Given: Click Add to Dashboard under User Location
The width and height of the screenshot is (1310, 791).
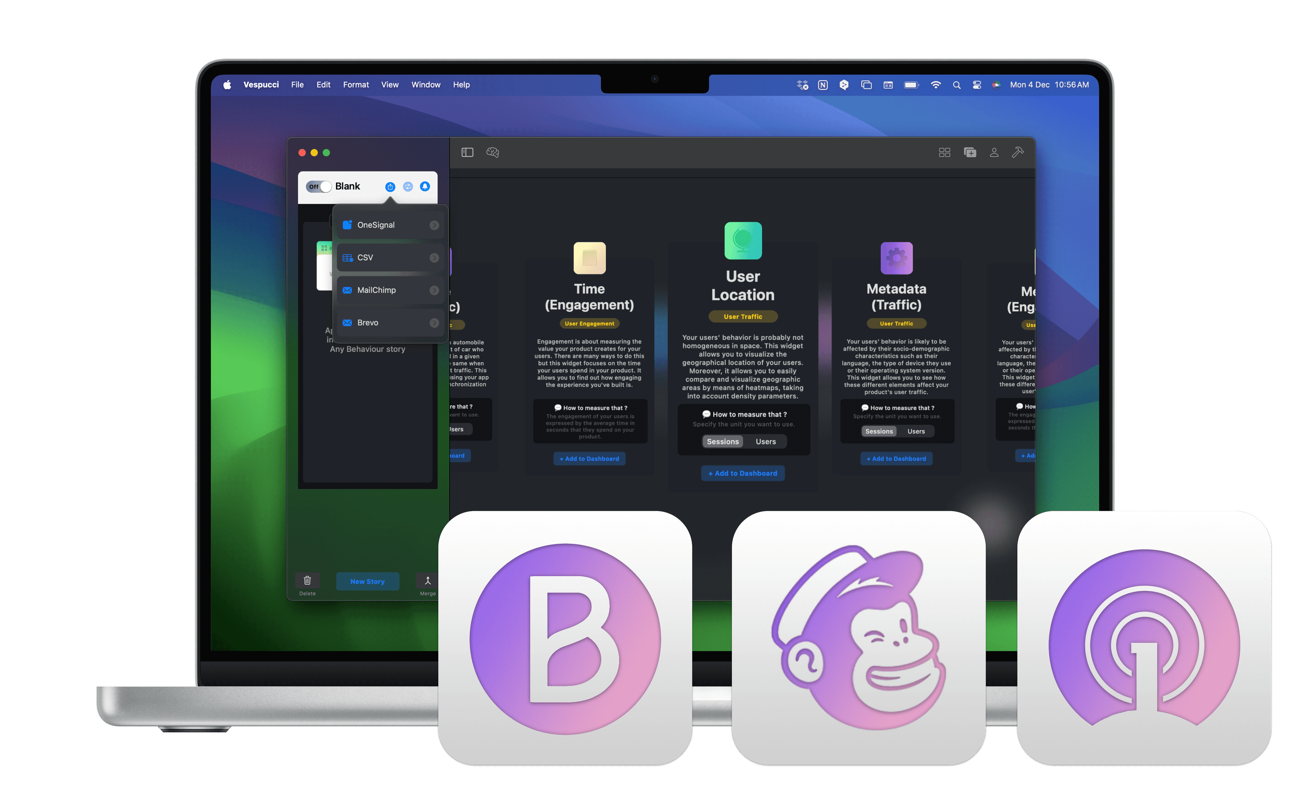Looking at the screenshot, I should [x=743, y=473].
